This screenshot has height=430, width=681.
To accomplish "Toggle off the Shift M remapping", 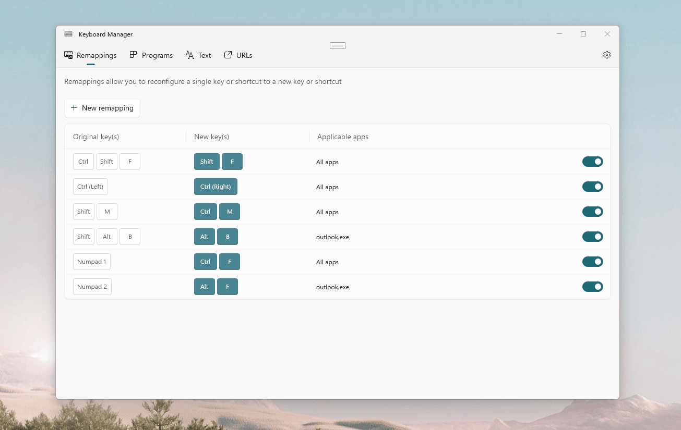I will 592,212.
